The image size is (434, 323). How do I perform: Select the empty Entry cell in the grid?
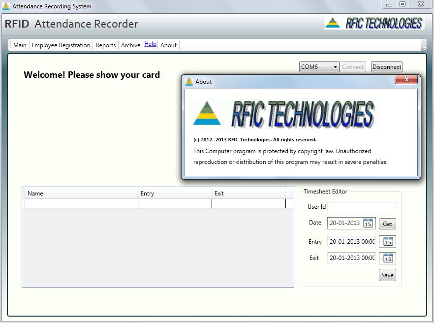tap(175, 203)
